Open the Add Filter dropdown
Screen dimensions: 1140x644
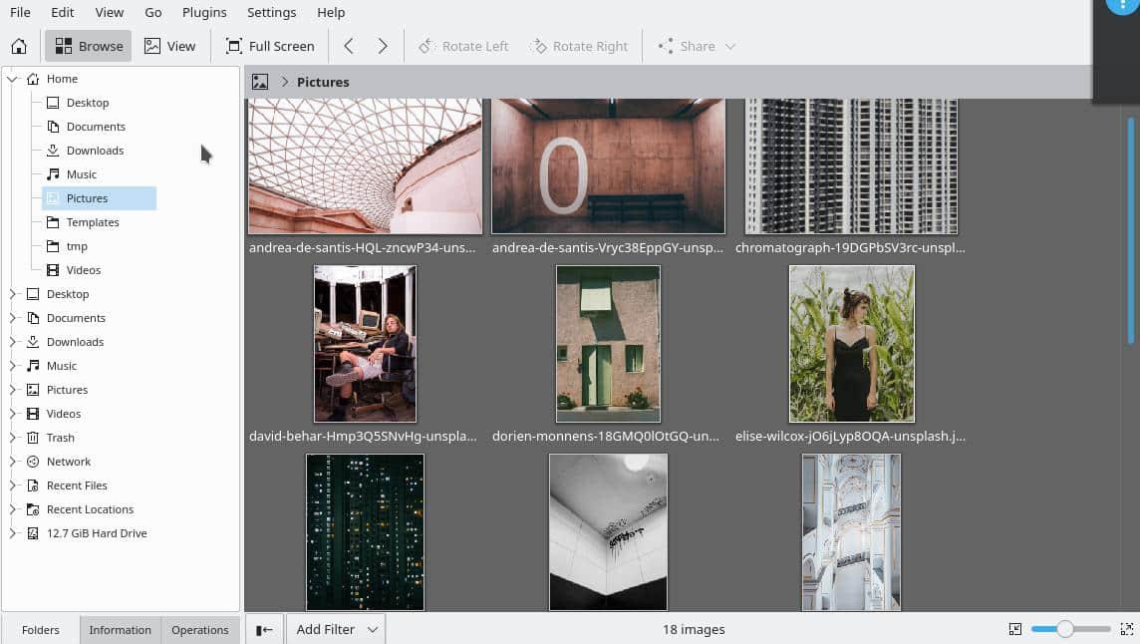[336, 629]
